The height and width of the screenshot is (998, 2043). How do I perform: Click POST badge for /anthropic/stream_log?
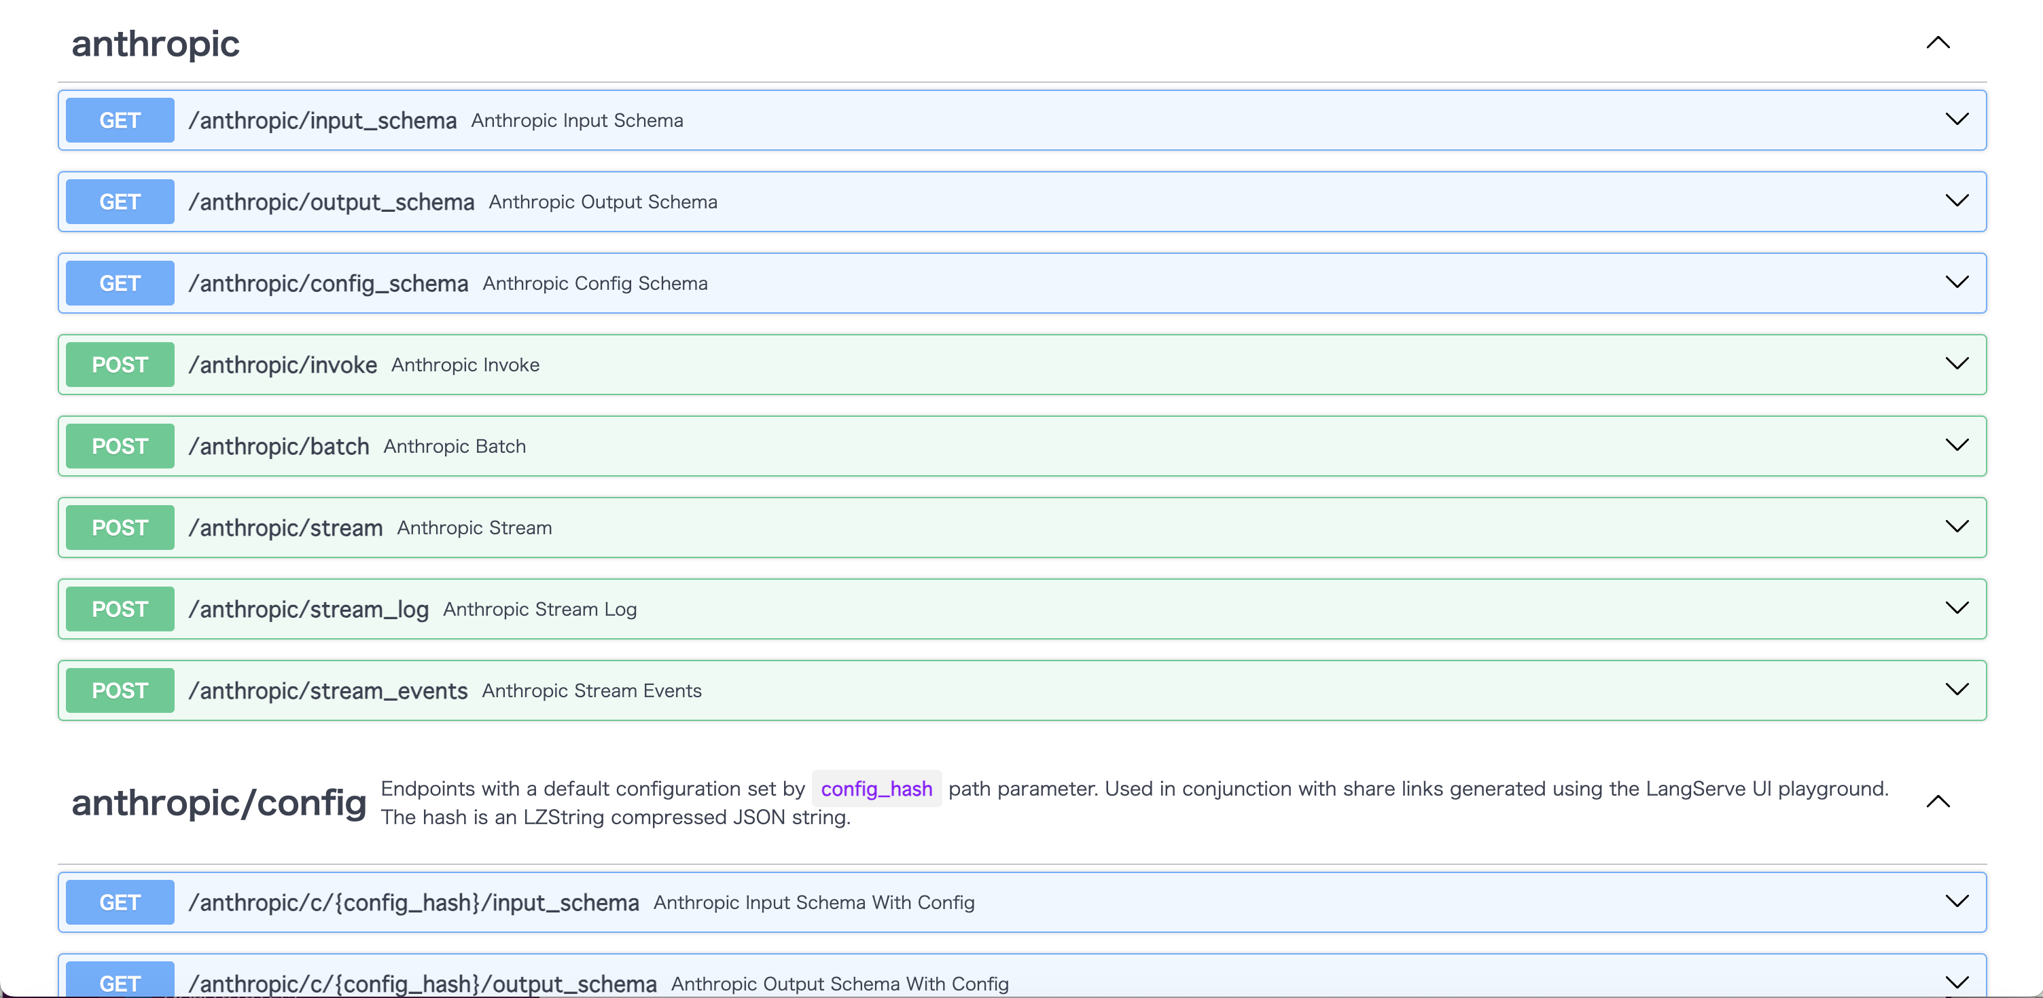[x=120, y=610]
